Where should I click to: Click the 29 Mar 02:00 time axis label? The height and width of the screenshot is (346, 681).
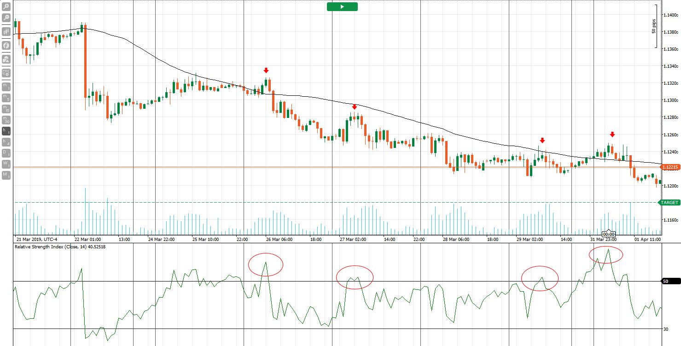pos(530,239)
